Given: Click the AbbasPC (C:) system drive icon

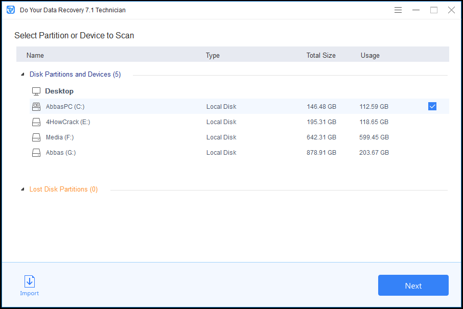Looking at the screenshot, I should pos(36,107).
